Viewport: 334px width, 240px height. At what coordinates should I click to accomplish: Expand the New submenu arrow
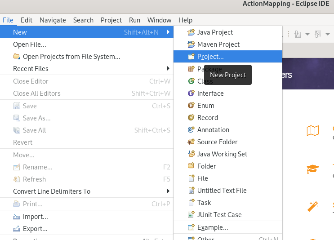pyautogui.click(x=168, y=32)
